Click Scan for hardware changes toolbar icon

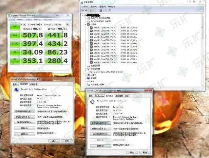coord(109,10)
